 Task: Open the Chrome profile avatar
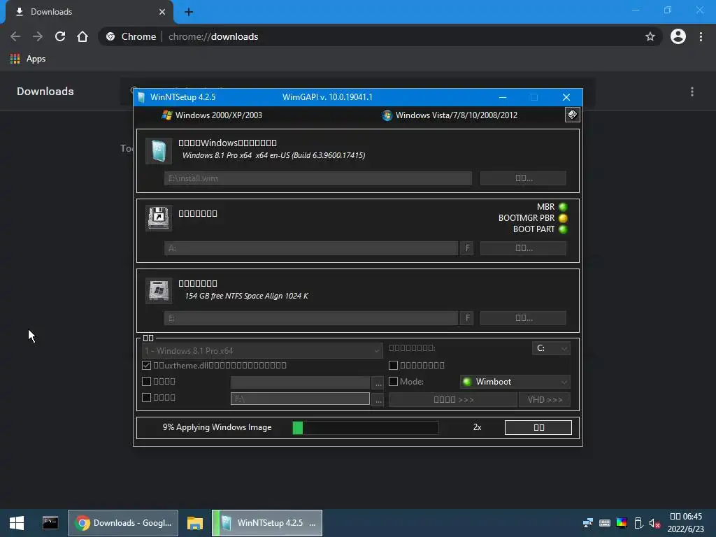(x=678, y=36)
